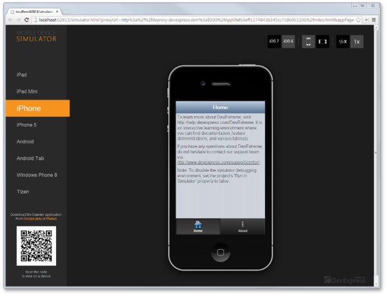Open the devexpress support contact link
Viewport: 387px width, 296px height.
click(218, 163)
